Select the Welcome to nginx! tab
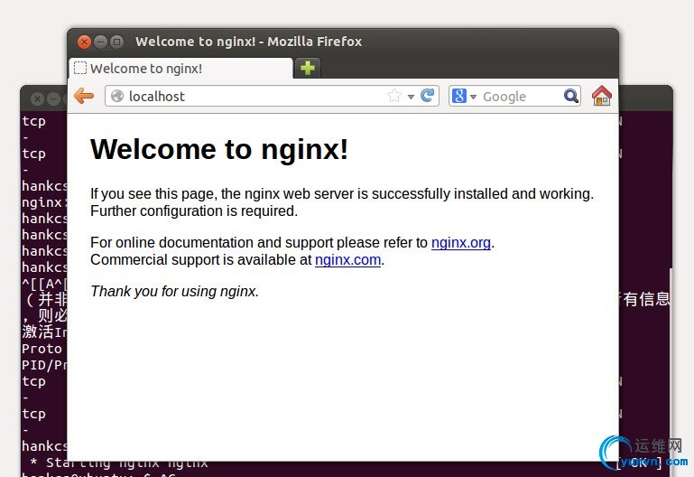The image size is (694, 477). tap(180, 68)
